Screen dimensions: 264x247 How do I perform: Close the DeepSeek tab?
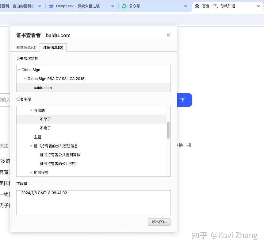[113, 6]
